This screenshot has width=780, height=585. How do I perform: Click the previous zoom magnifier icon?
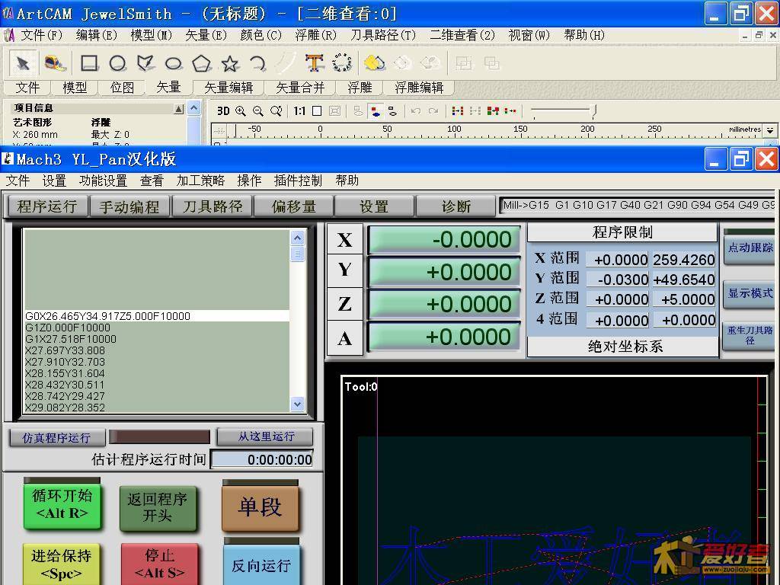(x=276, y=111)
